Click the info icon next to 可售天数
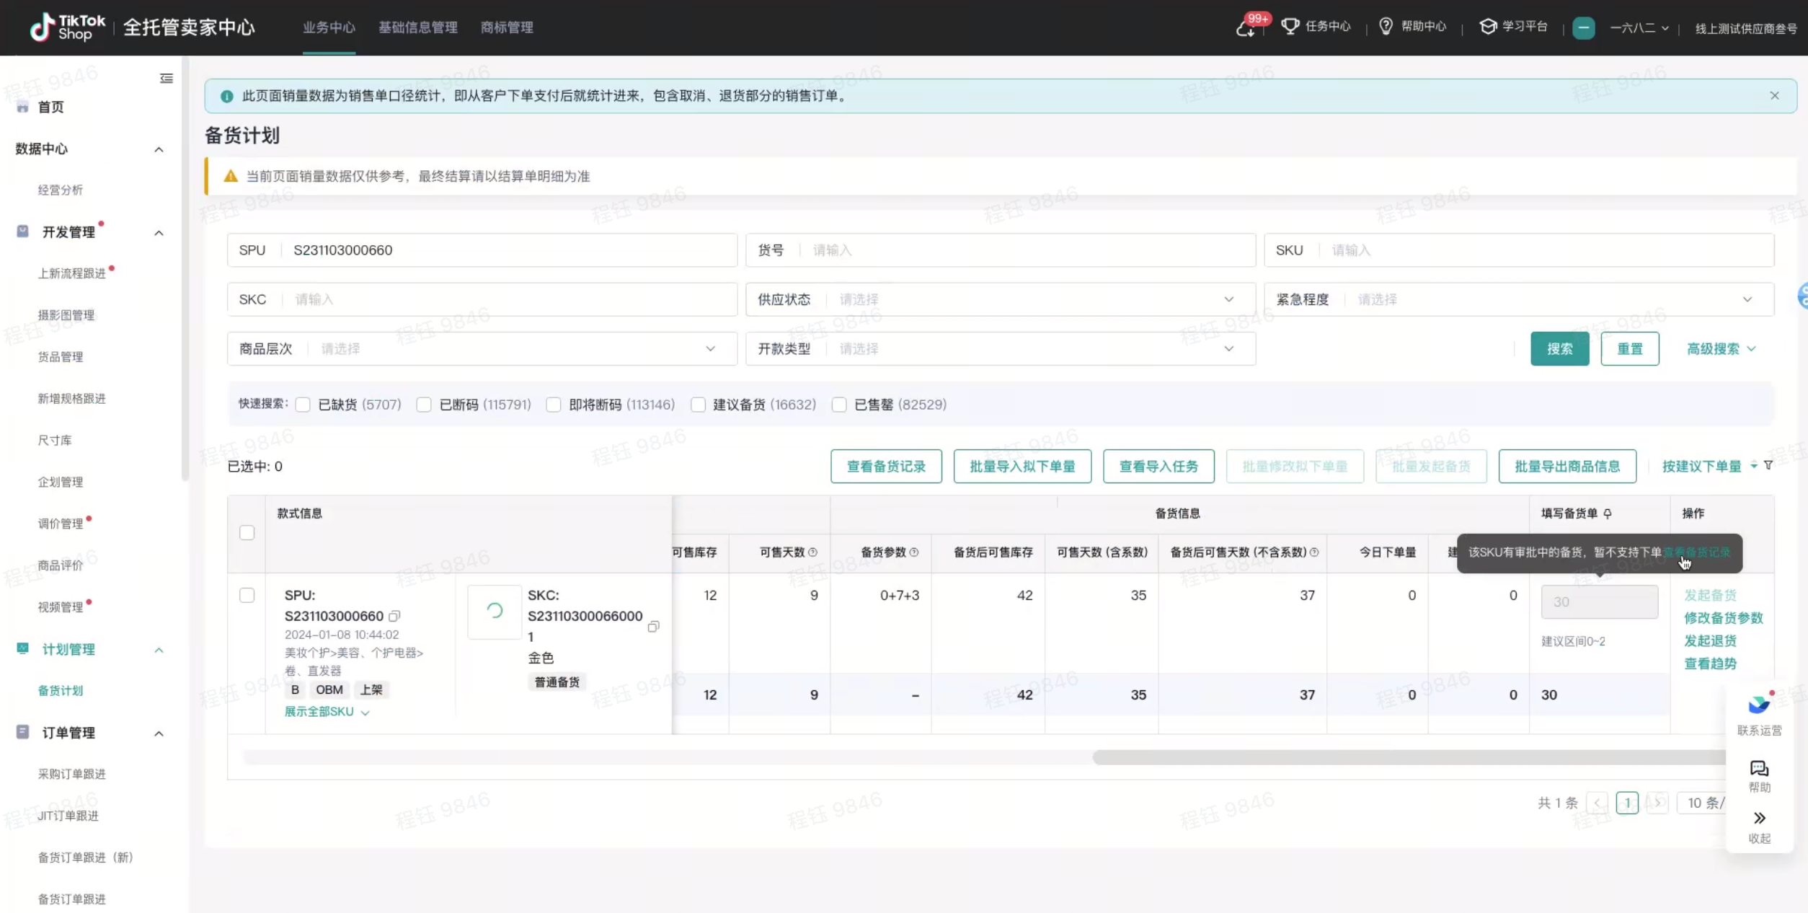 (x=812, y=552)
